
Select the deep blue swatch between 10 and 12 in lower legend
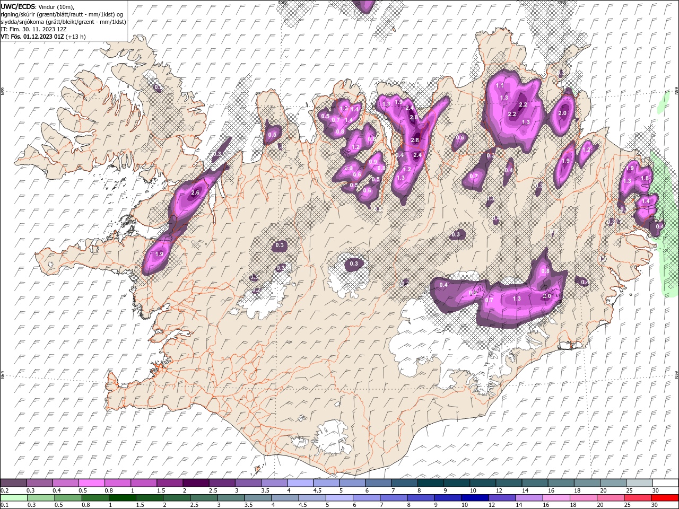point(474,498)
